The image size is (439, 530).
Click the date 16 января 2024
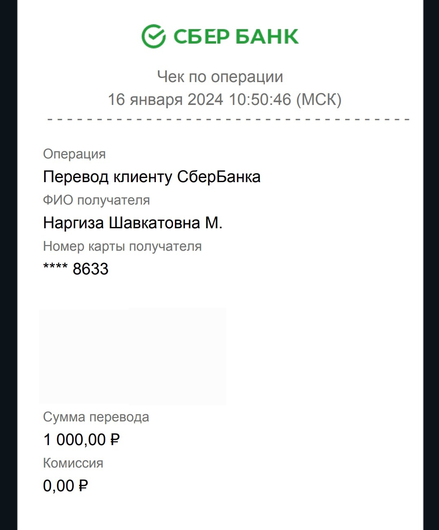pos(165,100)
